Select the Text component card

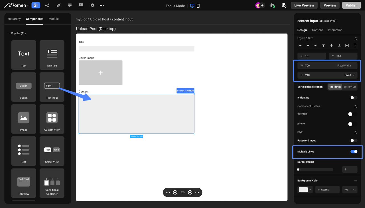coord(24,55)
